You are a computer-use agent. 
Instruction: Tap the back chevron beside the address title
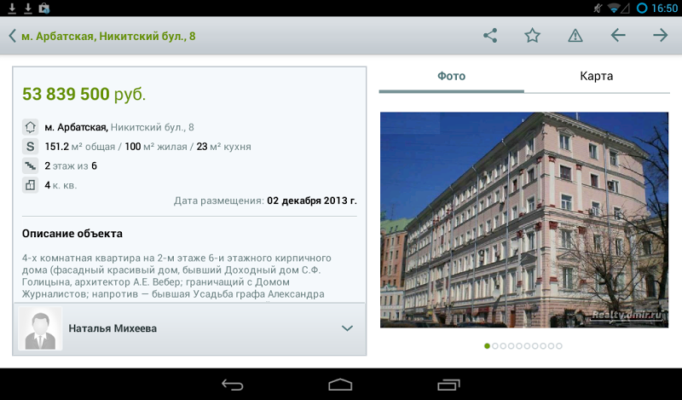coord(12,36)
